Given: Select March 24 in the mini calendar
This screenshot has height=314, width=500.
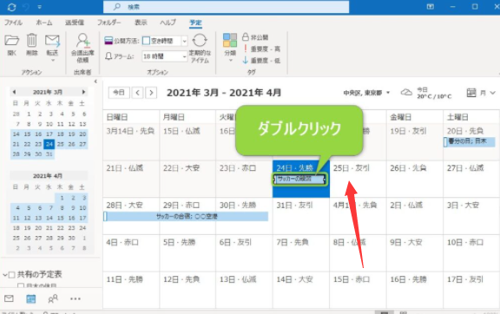Looking at the screenshot, I should coord(49,144).
